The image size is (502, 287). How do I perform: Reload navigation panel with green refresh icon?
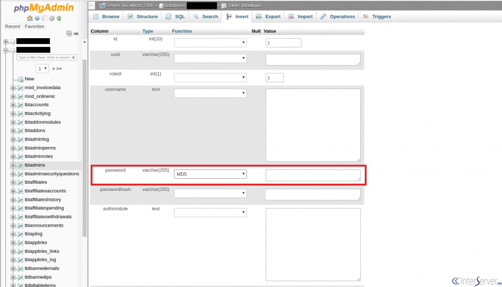tap(59, 18)
